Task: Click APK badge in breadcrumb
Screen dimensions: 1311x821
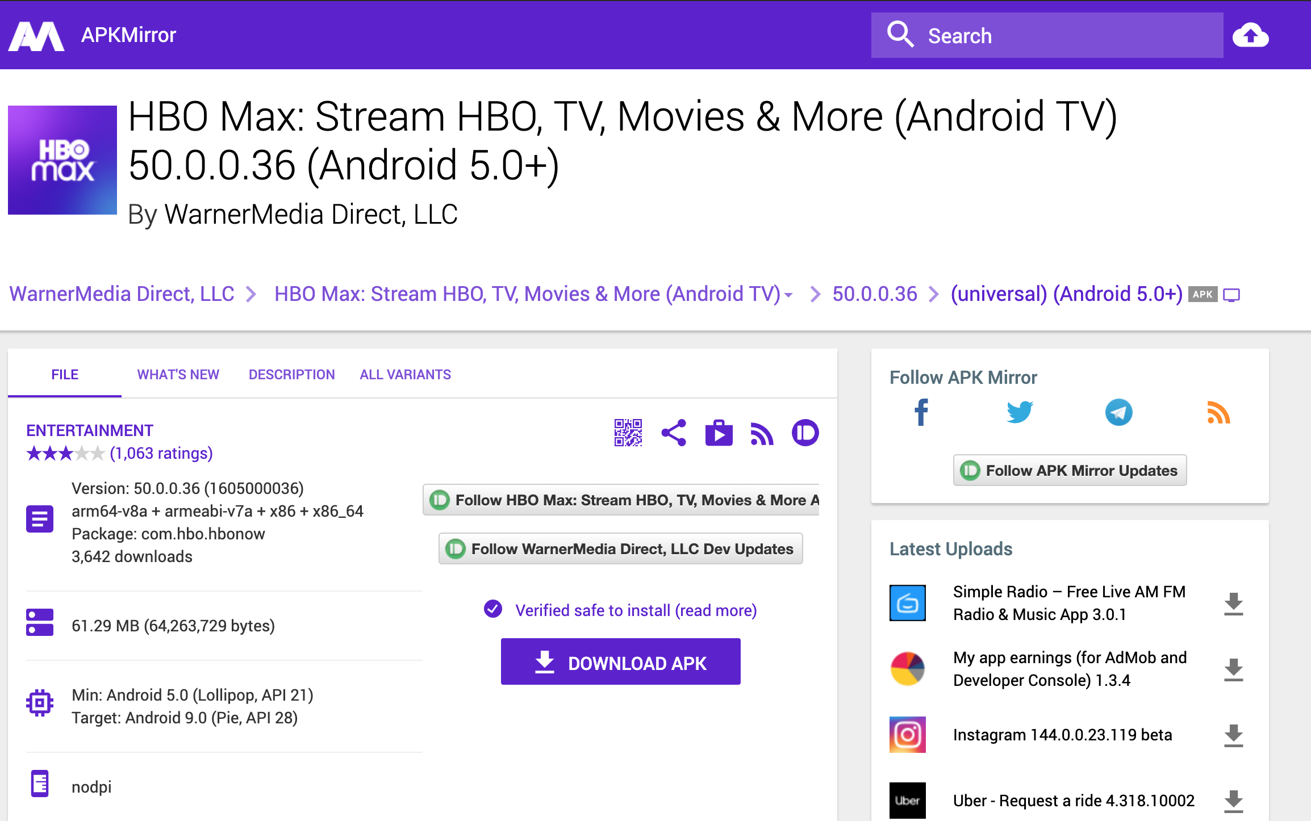Action: (x=1203, y=294)
